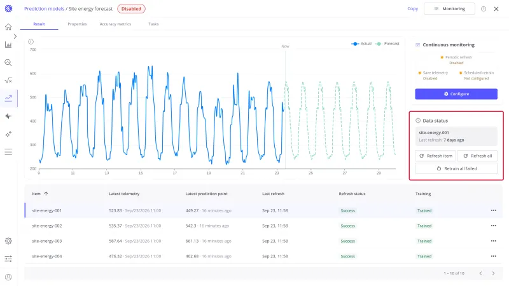Click the app logo icon

pos(8,9)
